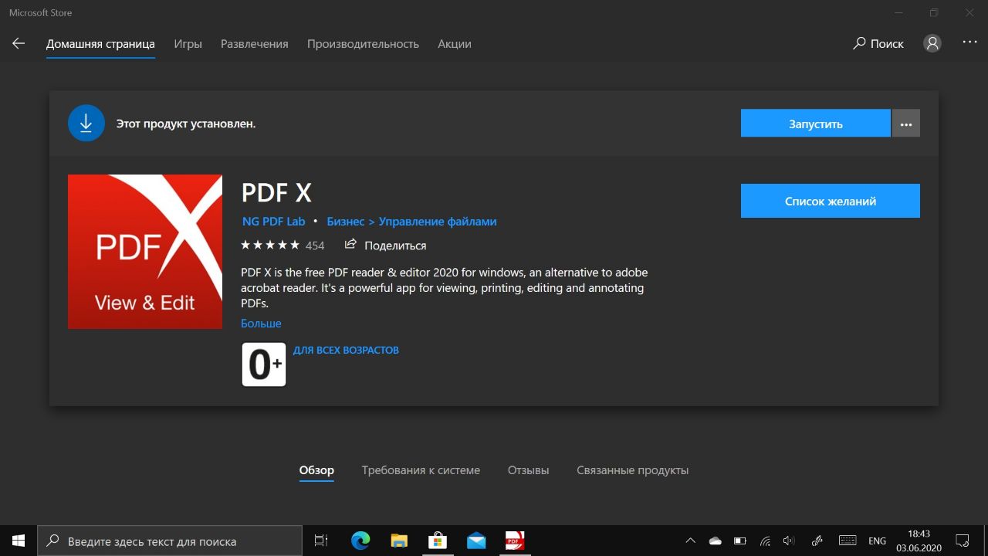Click the pen workspace tray icon

[x=817, y=541]
